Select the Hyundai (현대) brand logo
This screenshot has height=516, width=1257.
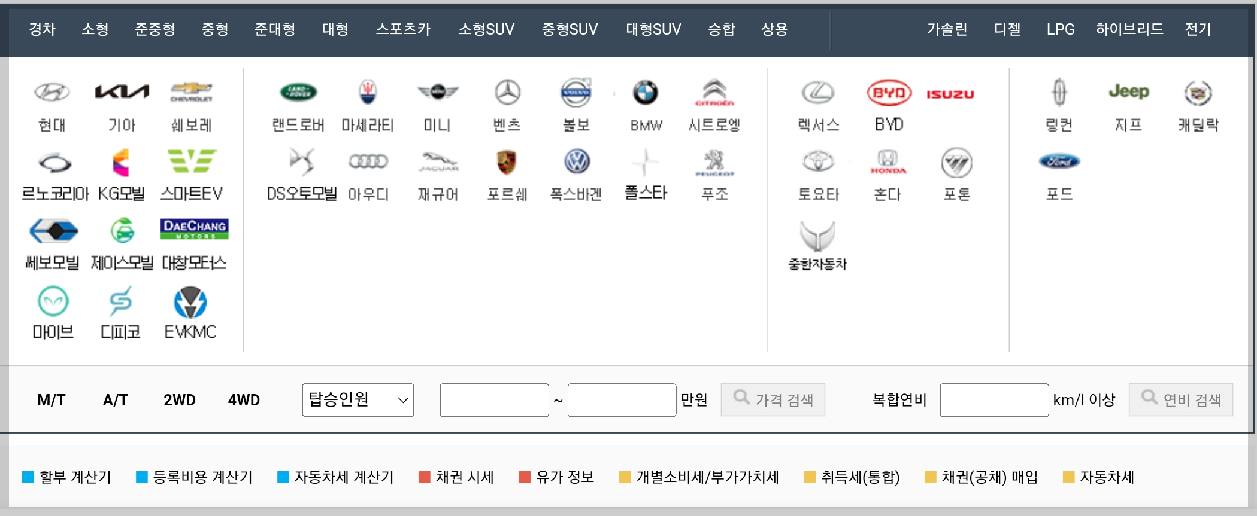[52, 92]
